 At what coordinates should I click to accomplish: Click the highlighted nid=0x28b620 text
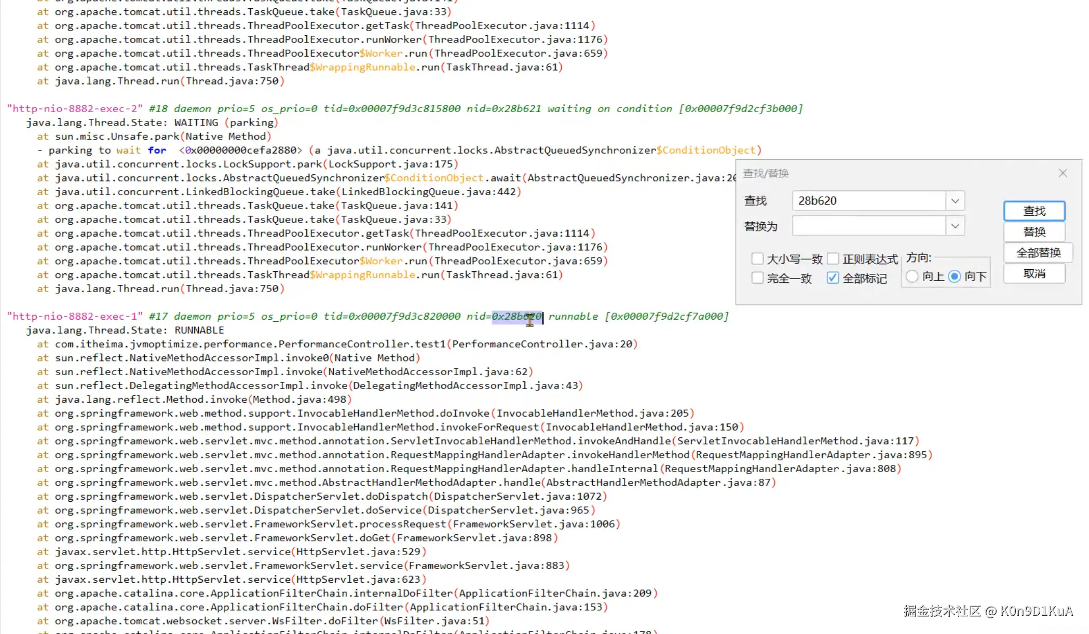(516, 316)
